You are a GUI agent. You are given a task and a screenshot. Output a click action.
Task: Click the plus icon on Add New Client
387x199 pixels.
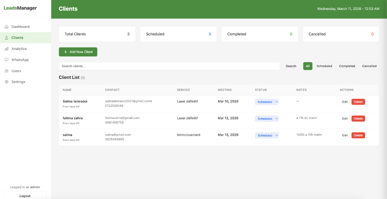point(66,52)
